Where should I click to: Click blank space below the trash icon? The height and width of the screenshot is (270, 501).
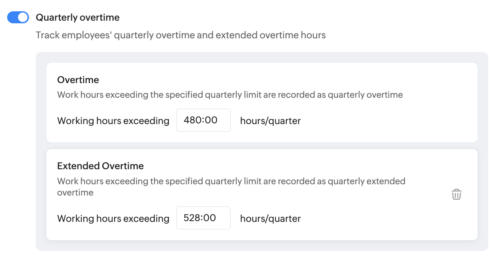(x=456, y=222)
